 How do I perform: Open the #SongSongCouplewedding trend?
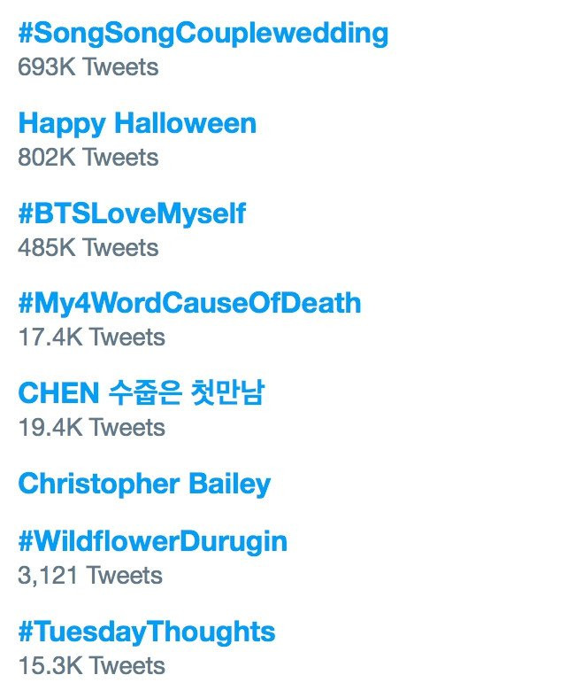(x=203, y=34)
